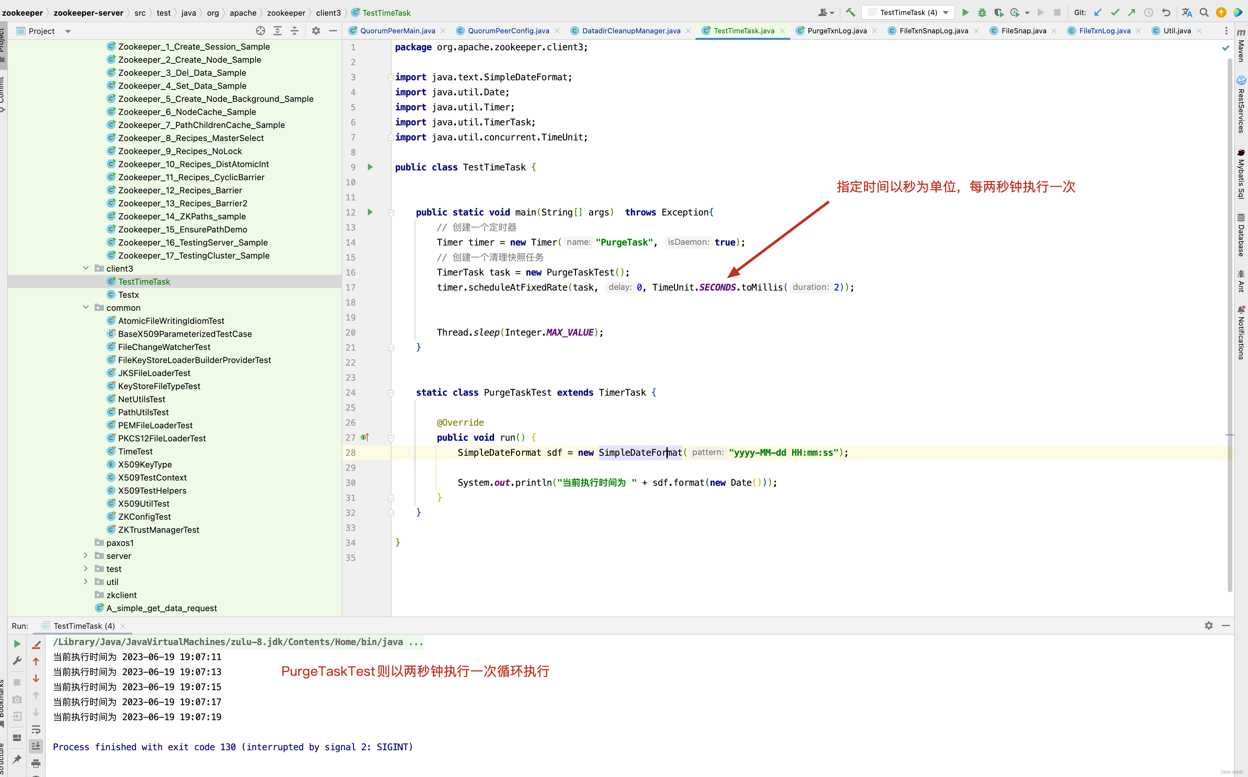1248x777 pixels.
Task: Open ZKConfigTest in project tree
Action: tap(144, 516)
